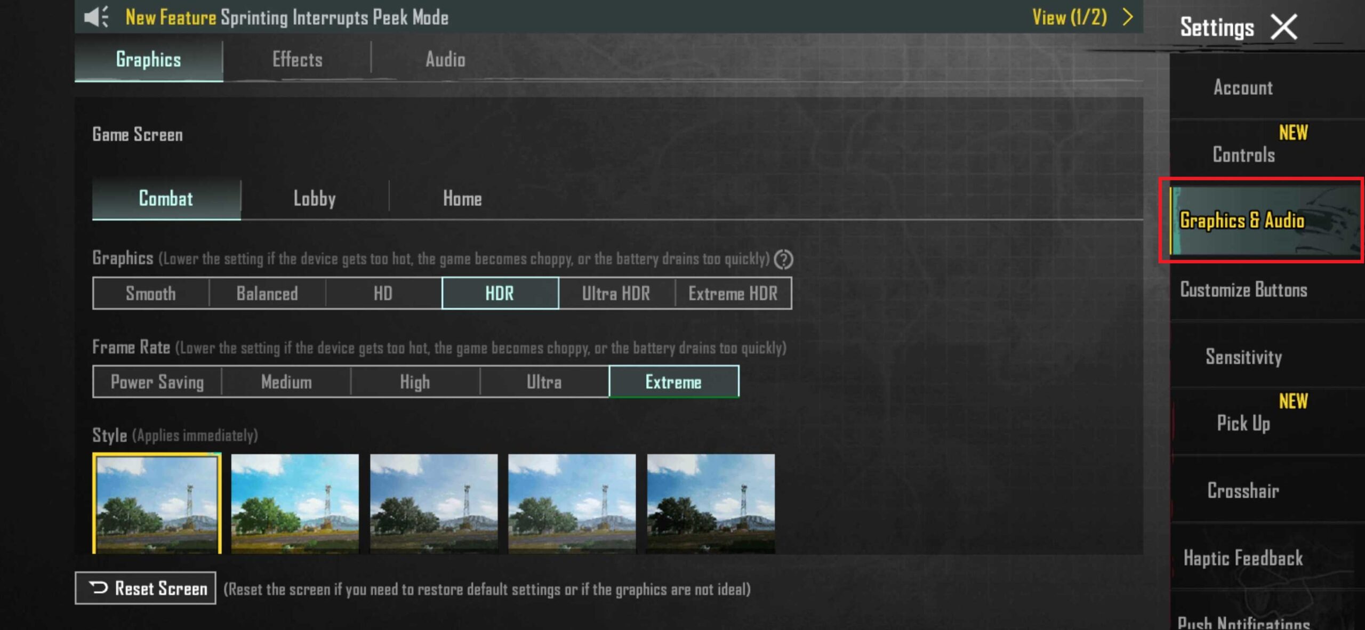Viewport: 1365px width, 630px height.
Task: Open Customize Buttons in sidebar
Action: [x=1243, y=290]
